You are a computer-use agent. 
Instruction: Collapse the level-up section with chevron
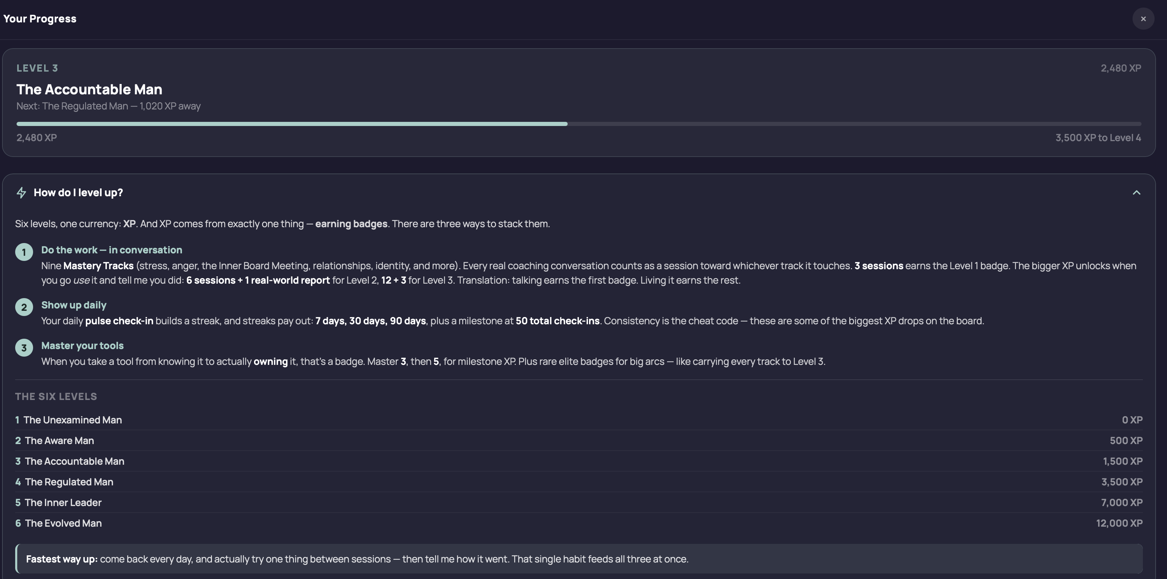click(1136, 193)
